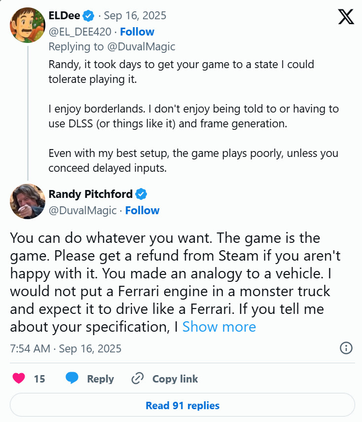The width and height of the screenshot is (362, 422).
Task: Open ELDee's profile avatar
Action: (28, 25)
